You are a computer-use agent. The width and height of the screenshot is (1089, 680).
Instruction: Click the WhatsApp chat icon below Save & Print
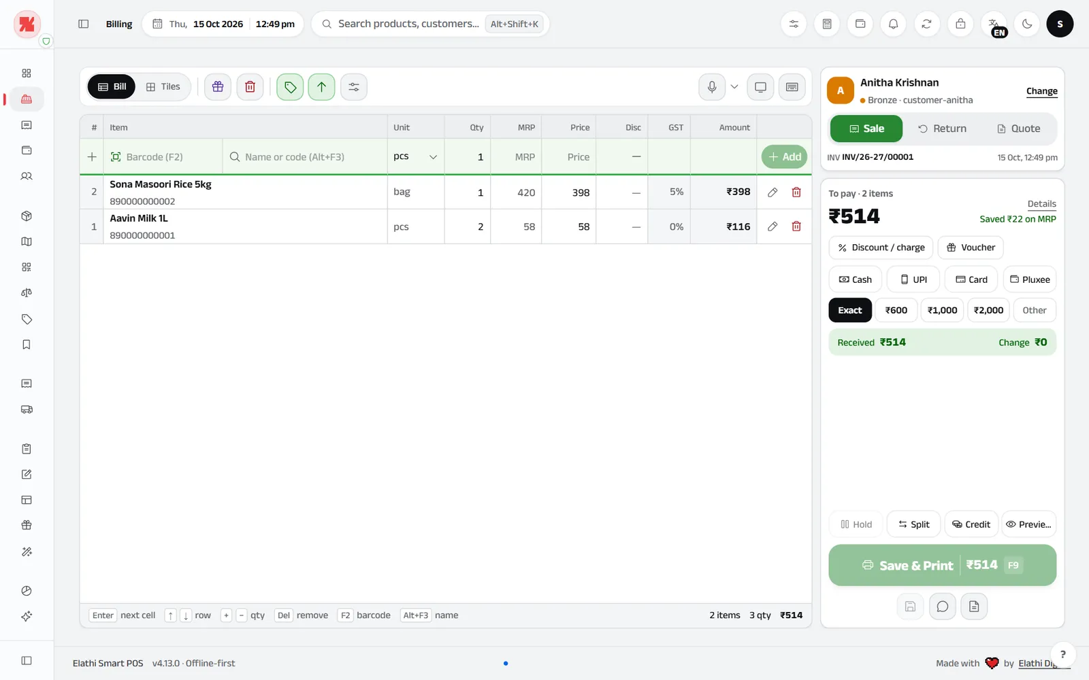[943, 607]
